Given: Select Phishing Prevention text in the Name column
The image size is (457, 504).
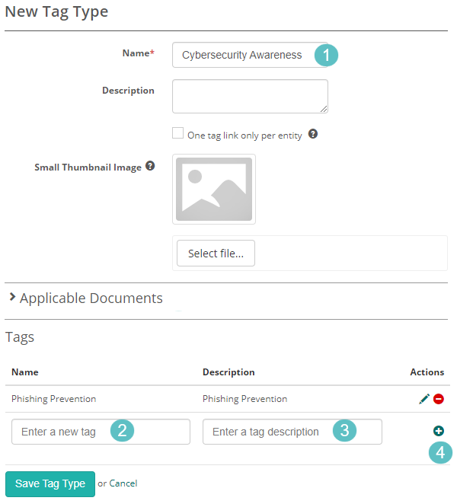Looking at the screenshot, I should [54, 399].
